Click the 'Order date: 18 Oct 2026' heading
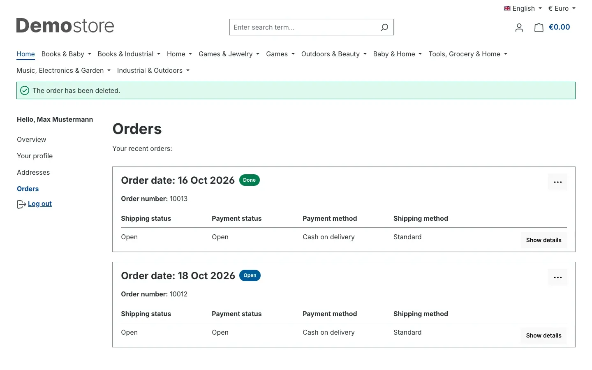 [178, 276]
